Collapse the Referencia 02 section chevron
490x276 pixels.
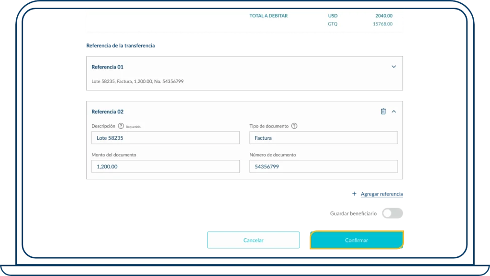coord(394,111)
